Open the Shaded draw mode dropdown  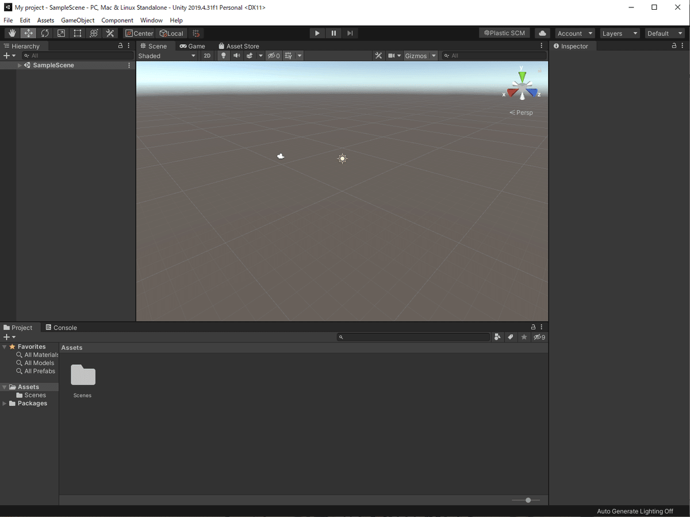(x=167, y=56)
